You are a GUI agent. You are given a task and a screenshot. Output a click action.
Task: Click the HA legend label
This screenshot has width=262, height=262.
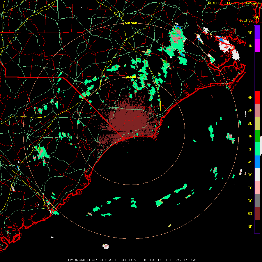click(250, 97)
